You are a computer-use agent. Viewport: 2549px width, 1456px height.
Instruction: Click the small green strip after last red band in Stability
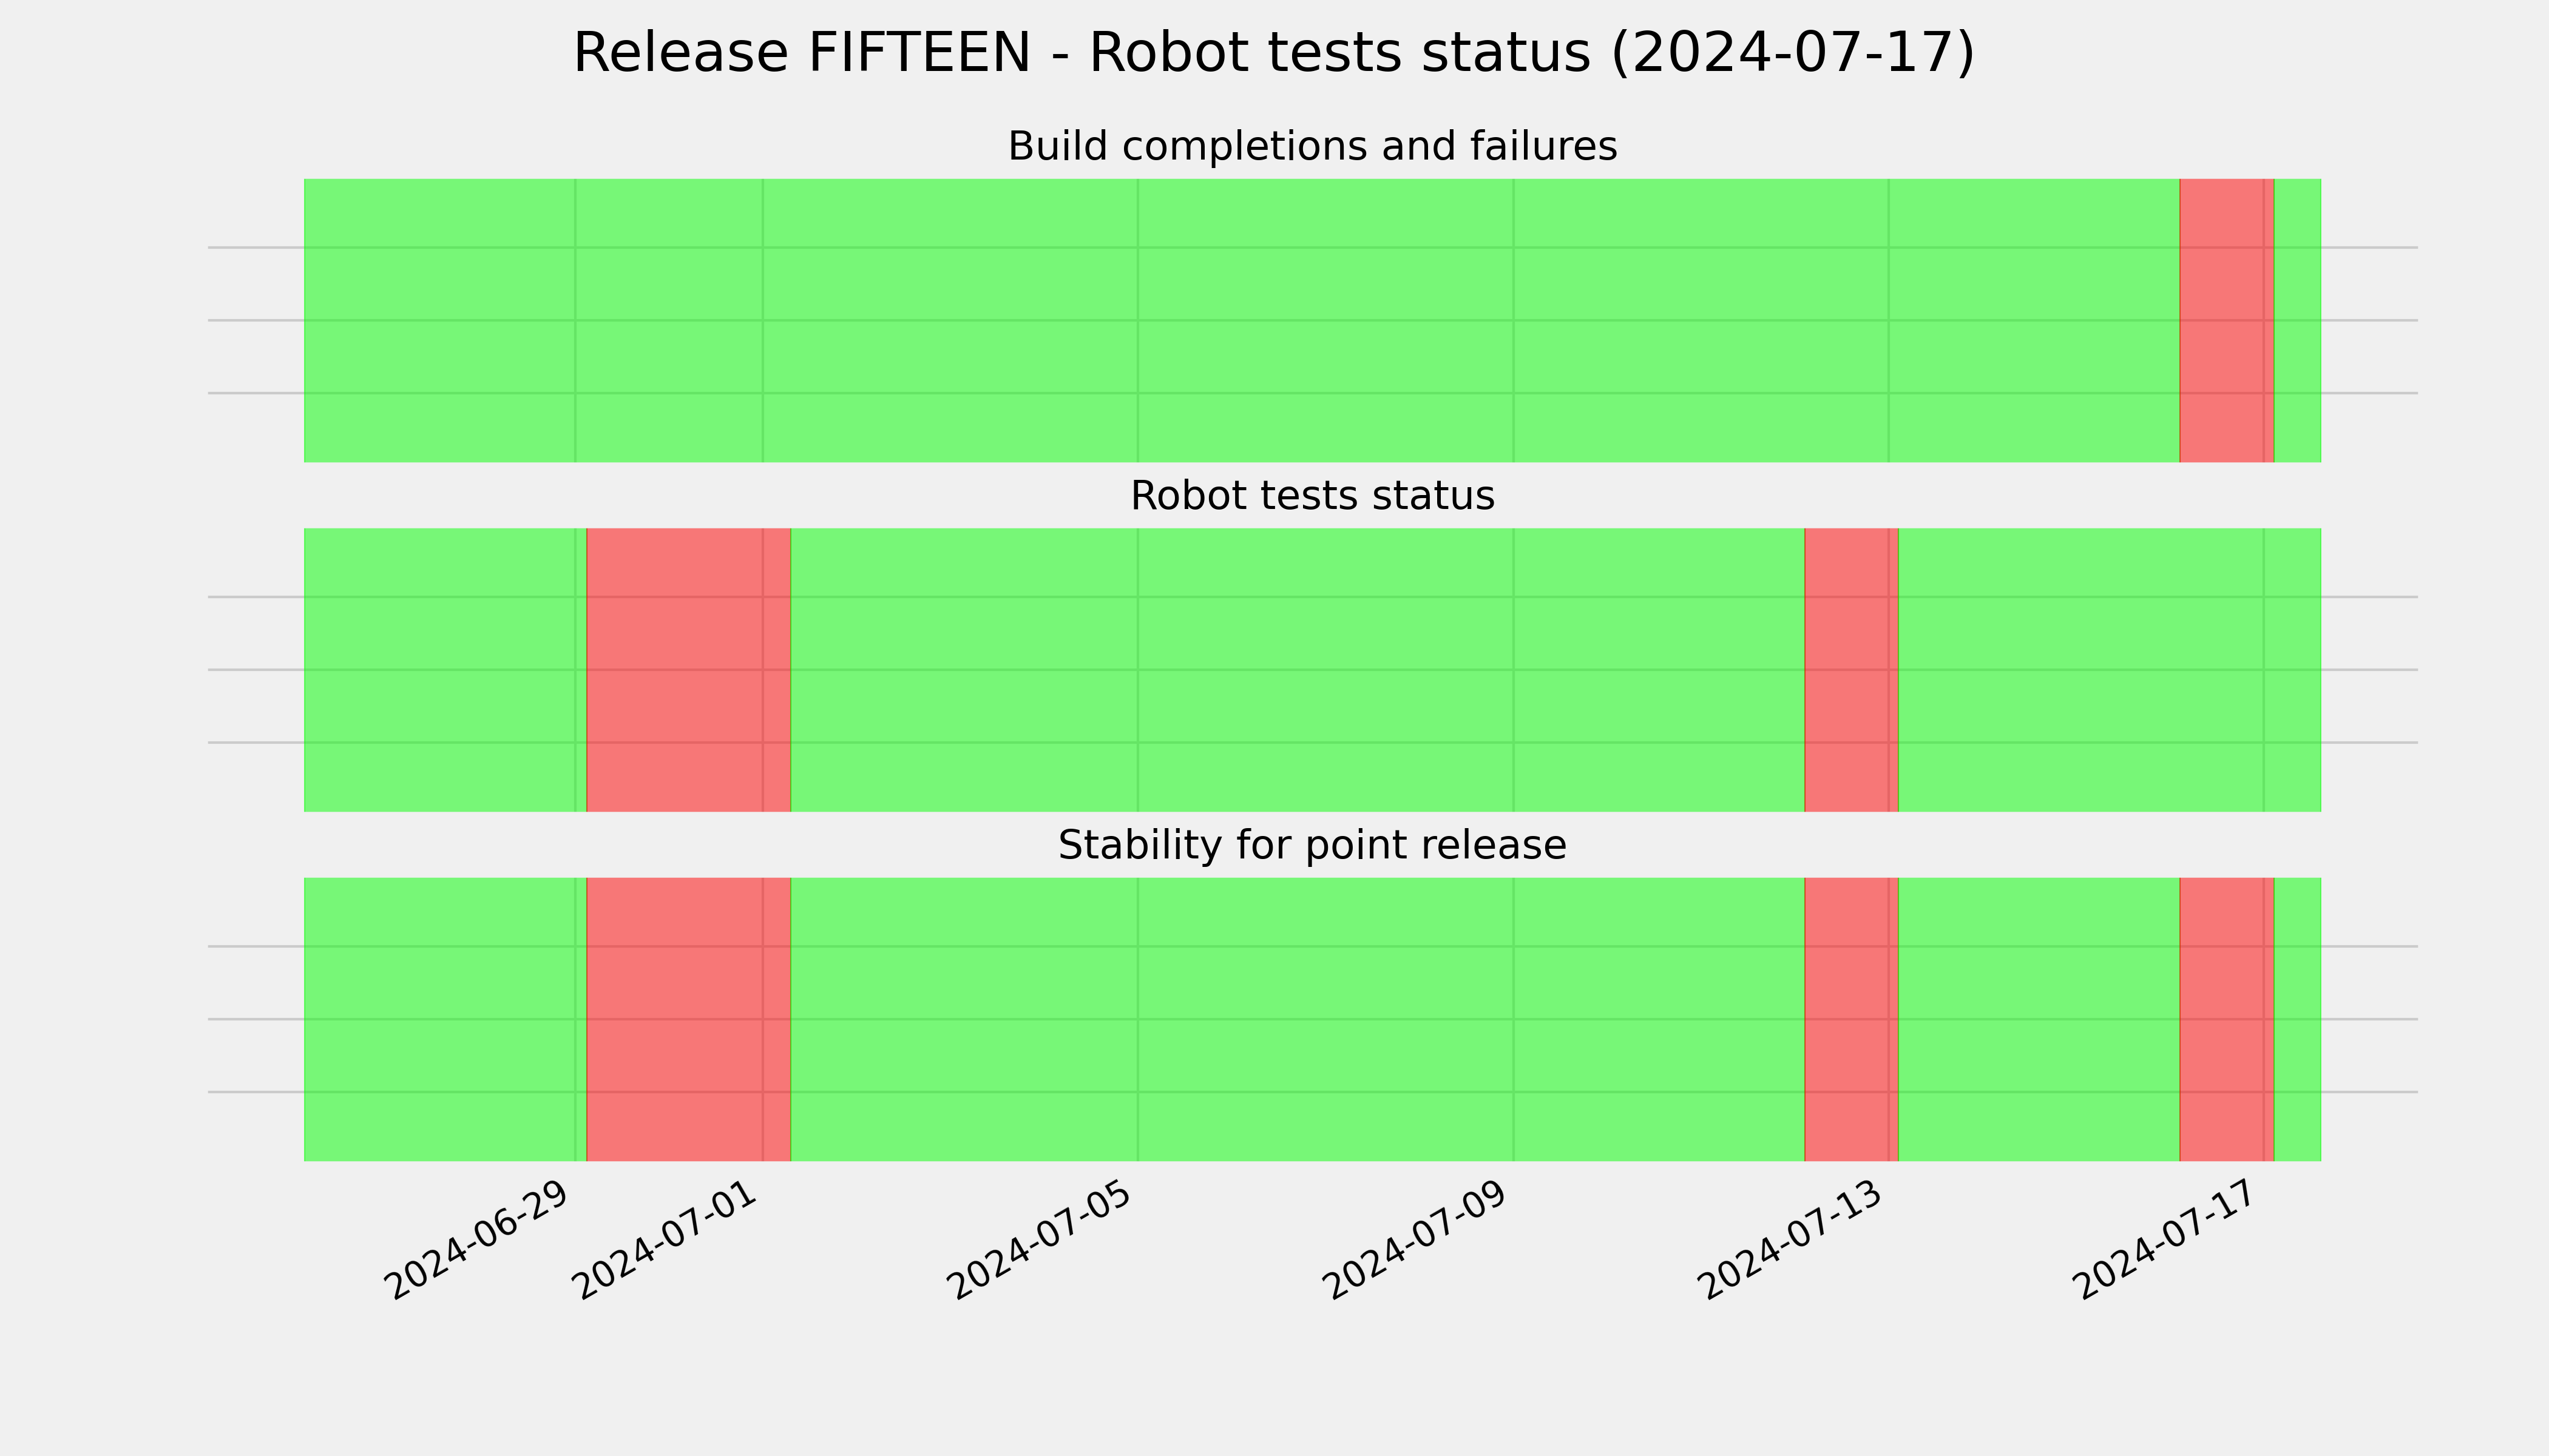click(x=2298, y=1019)
